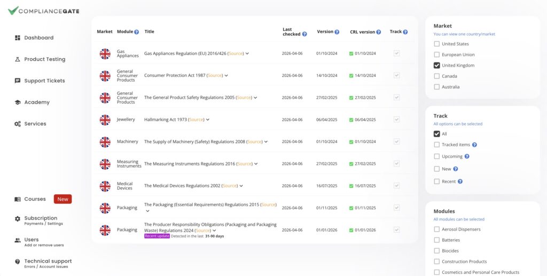The height and width of the screenshot is (276, 547).
Task: Tick the Aerosol Dispensers module checkbox
Action: 437,230
